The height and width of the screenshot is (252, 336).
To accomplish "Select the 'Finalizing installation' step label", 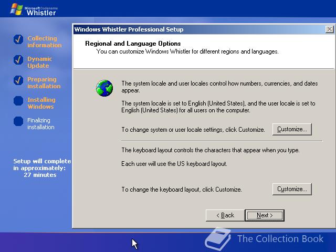I will click(41, 124).
